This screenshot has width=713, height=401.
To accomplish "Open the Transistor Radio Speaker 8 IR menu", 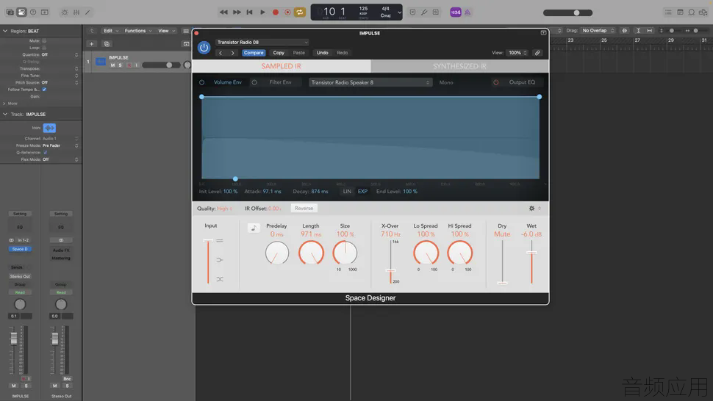I will click(x=370, y=82).
